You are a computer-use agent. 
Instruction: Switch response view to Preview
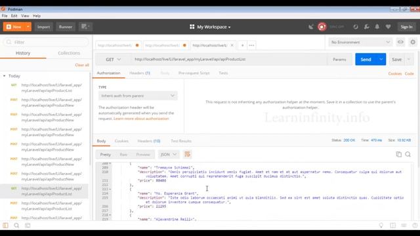coord(143,155)
